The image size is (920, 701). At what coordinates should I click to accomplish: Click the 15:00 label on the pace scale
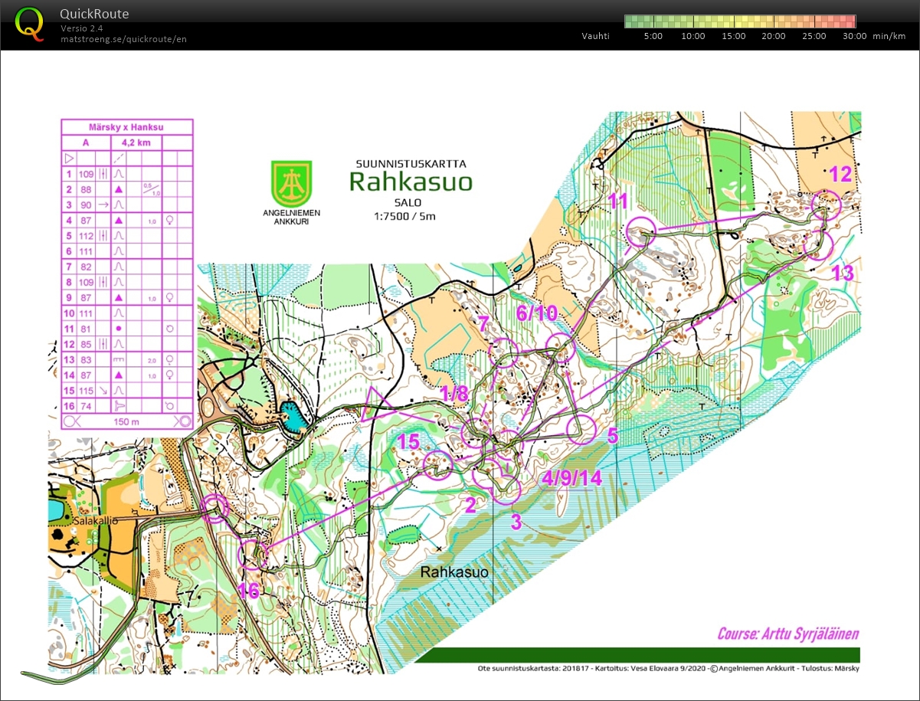[733, 36]
